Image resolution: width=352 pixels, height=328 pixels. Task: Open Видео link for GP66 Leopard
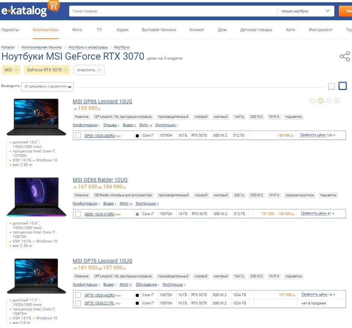tap(128, 125)
